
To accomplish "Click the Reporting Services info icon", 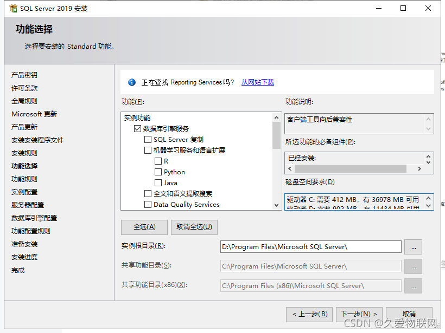I will [131, 82].
